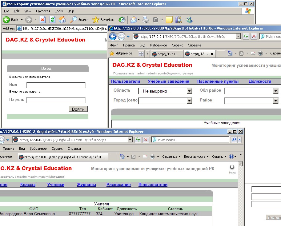Open Пользователи link in admin window
The width and height of the screenshot is (281, 226).
coord(126,81)
